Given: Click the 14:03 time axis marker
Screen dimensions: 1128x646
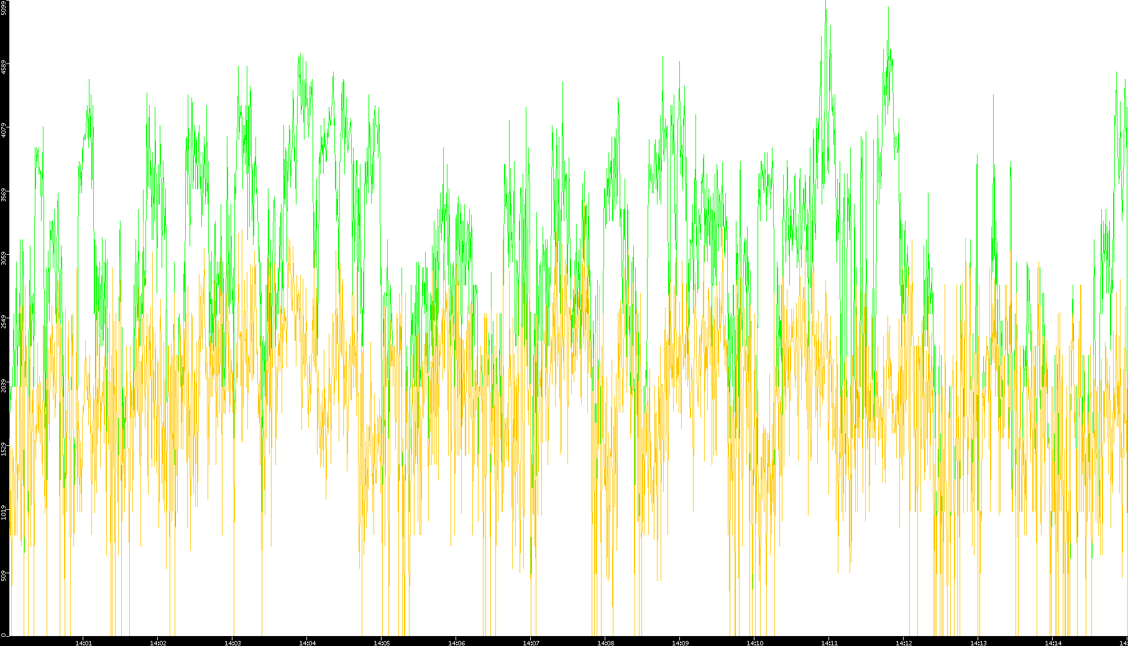Looking at the screenshot, I should [x=232, y=642].
